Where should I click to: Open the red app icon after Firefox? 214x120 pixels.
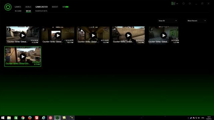[36, 118]
